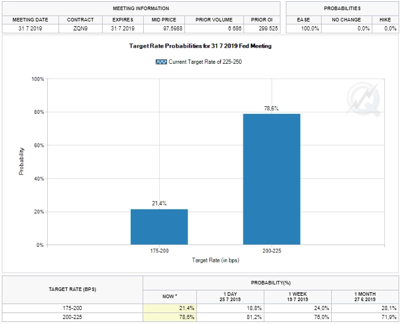Click the 200-225 x-axis label

[272, 251]
